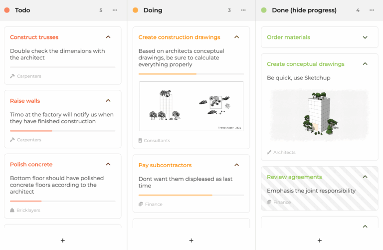383x250 pixels.
Task: Add a new card to Doing column
Action: click(191, 241)
